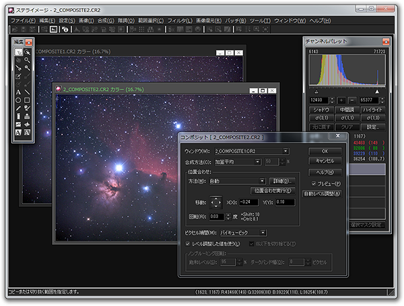404x306 pixels.
Task: Click the X movement value field
Action: click(x=249, y=202)
